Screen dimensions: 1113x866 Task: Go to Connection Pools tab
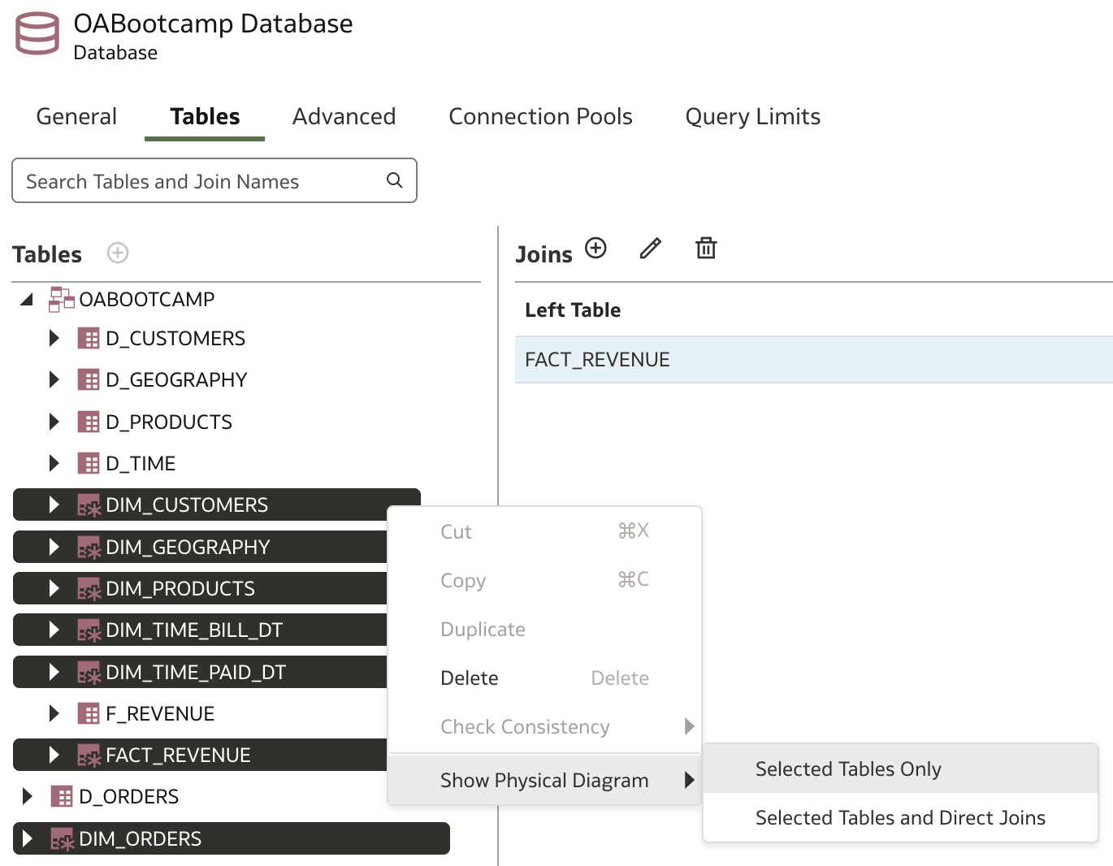pos(540,116)
